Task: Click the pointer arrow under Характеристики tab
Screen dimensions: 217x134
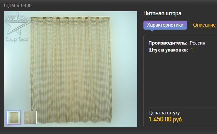Action: pos(152,30)
